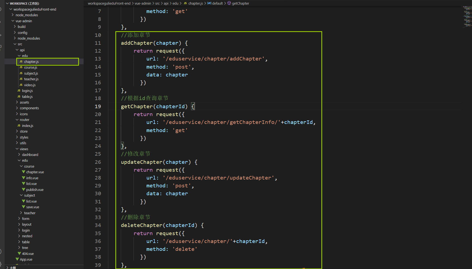Click the getChapter method icon in the breadcrumbs

pos(229,3)
